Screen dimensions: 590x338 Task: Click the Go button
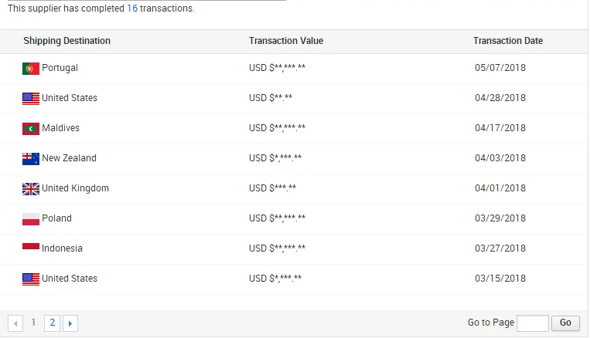tap(565, 323)
